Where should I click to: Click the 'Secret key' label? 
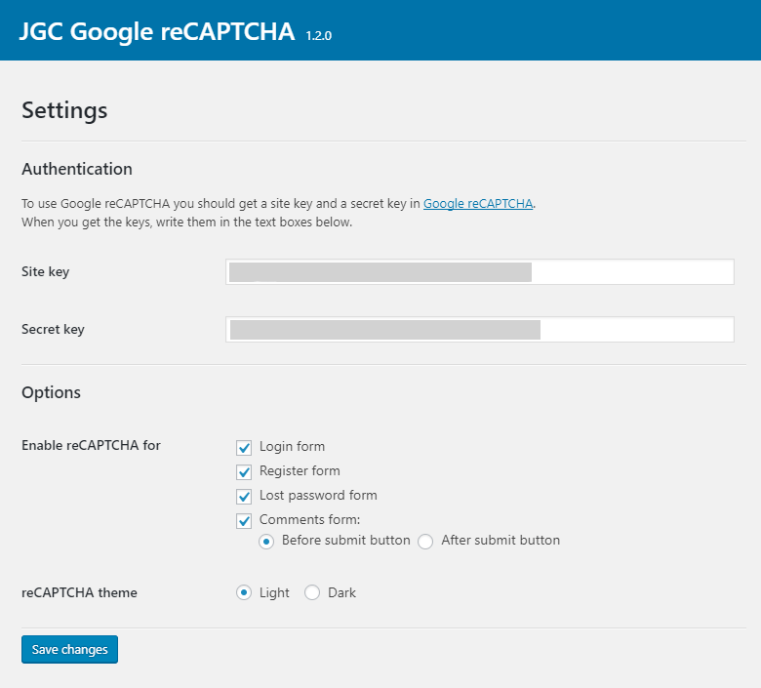53,329
